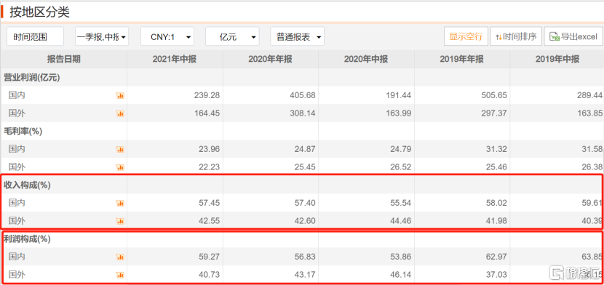Select cell value 24.87
The width and height of the screenshot is (604, 285).
(x=305, y=149)
